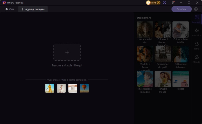Screen dimensions: 202x124
Task: Load the hot air balloon sample image
Action: (x=84, y=88)
